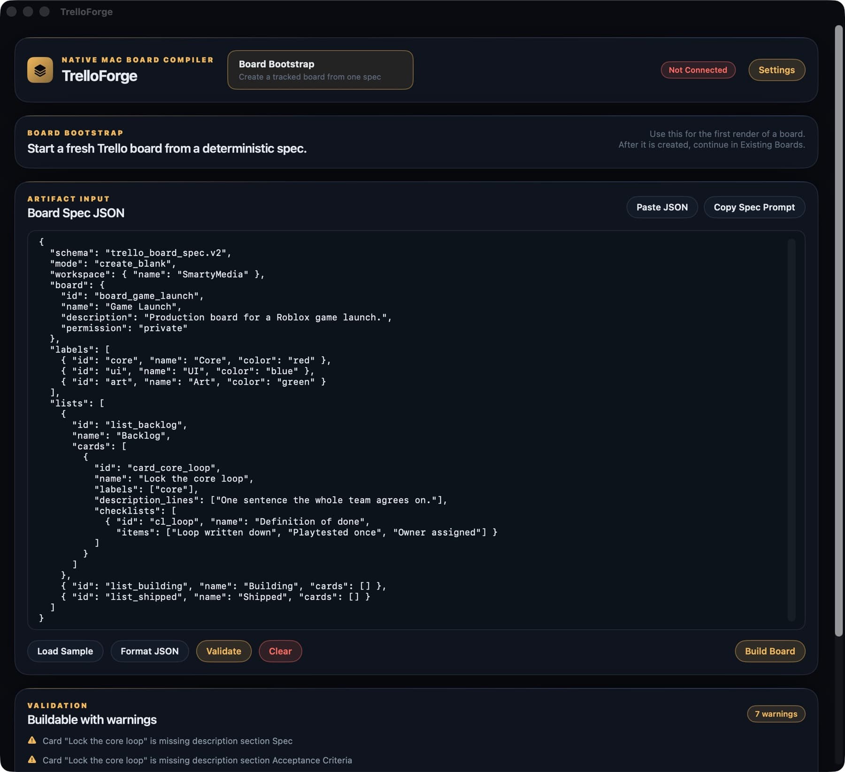845x772 pixels.
Task: Click the "id": "board_game_launch" line
Action: coord(132,296)
